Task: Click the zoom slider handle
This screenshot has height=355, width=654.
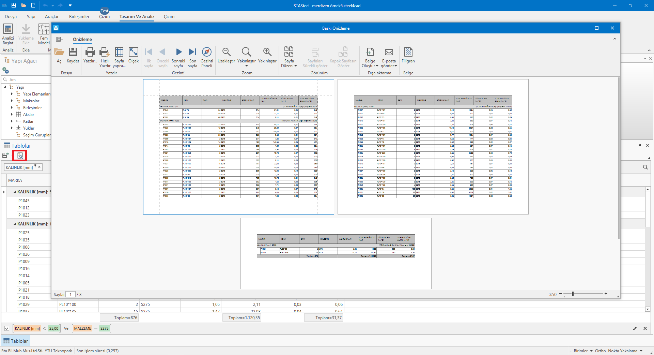Action: coord(573,294)
